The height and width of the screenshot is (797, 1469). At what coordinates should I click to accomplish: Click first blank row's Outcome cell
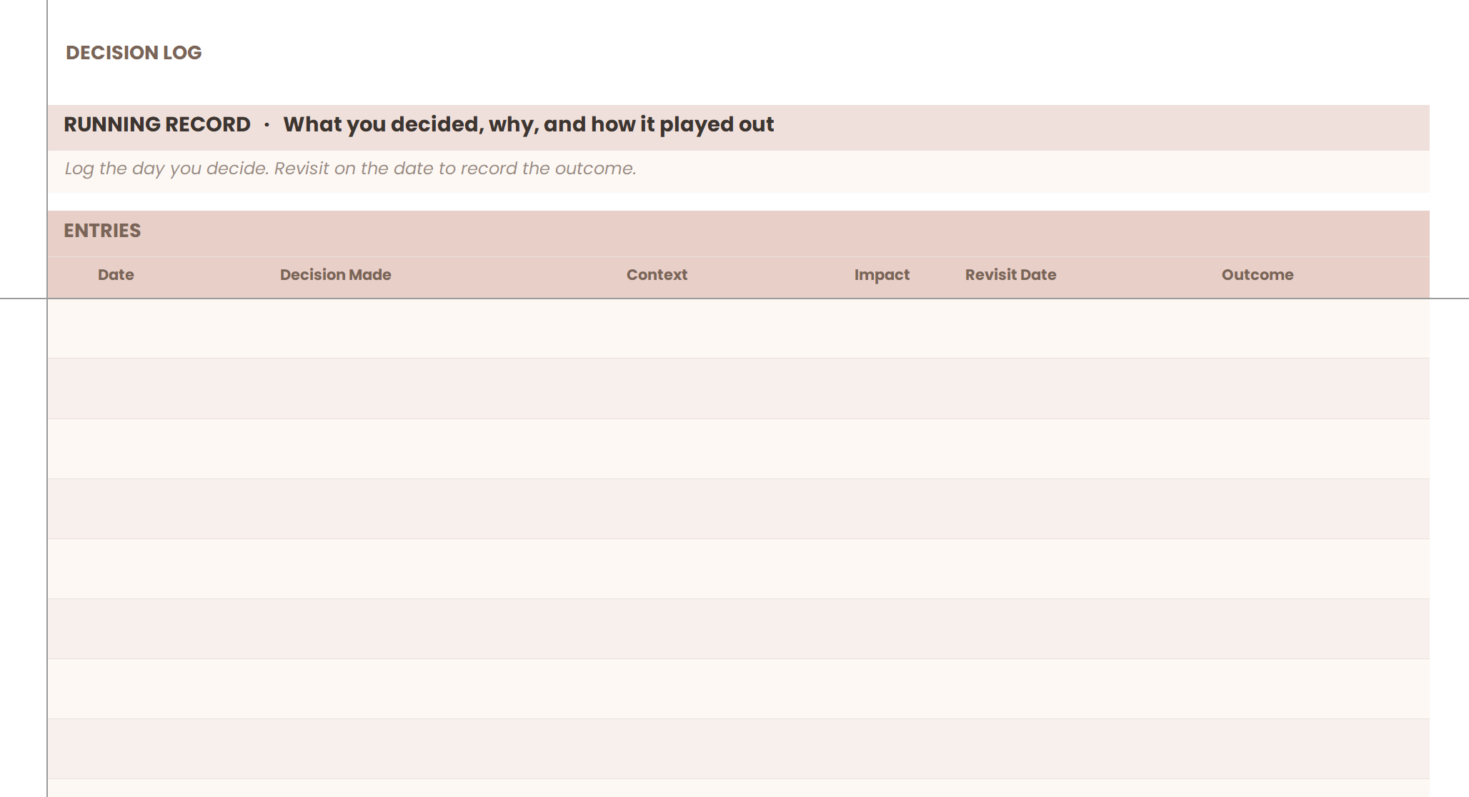[x=1258, y=329]
